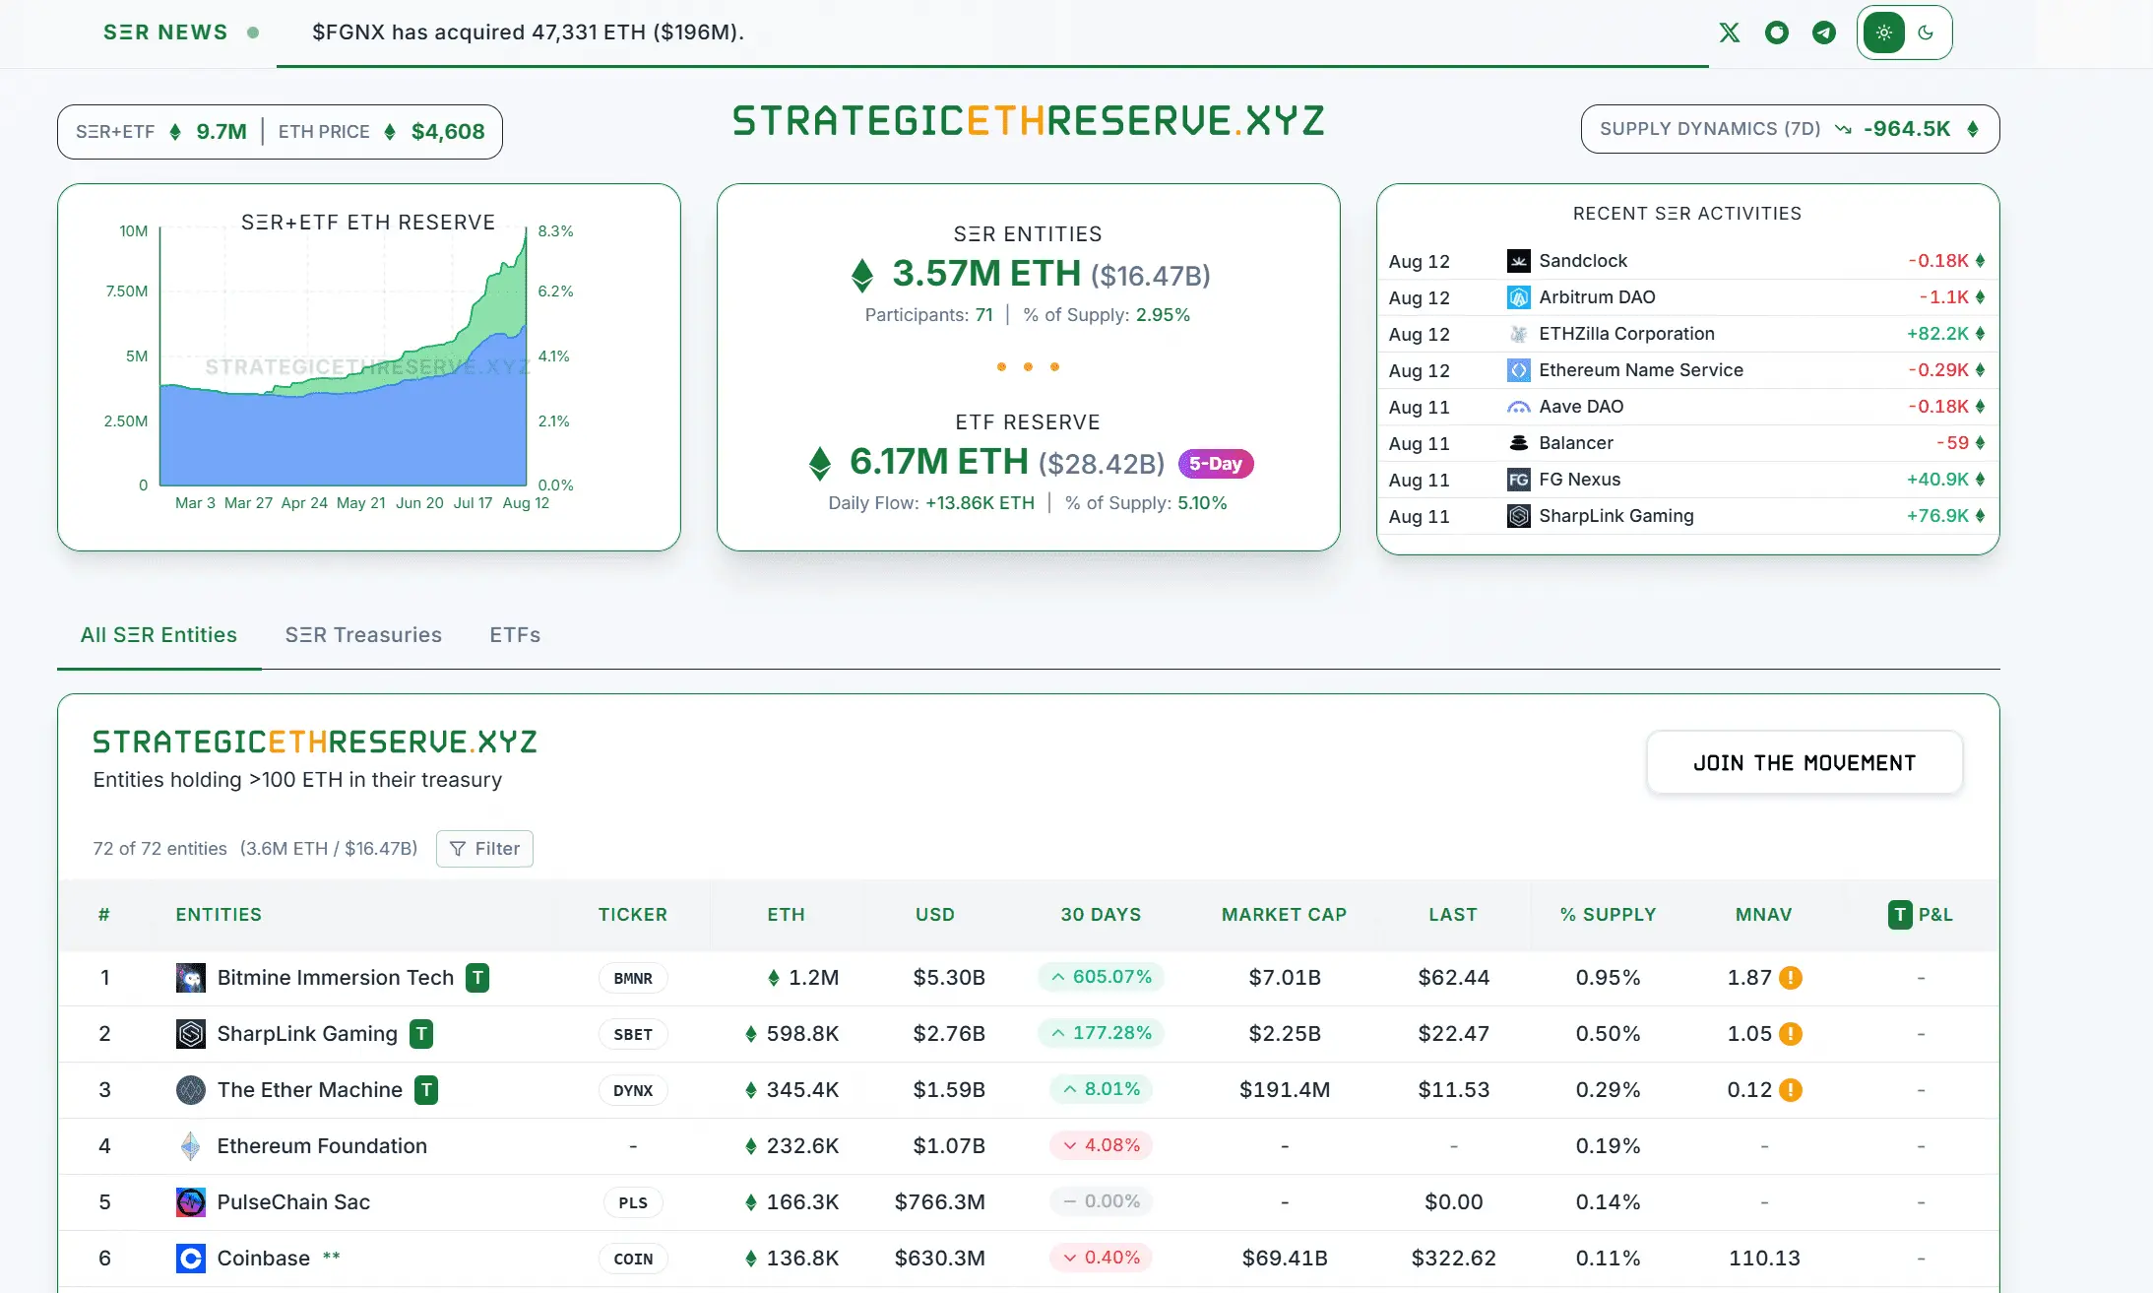Click the Aave DAO logo icon
2153x1293 pixels.
click(1518, 407)
